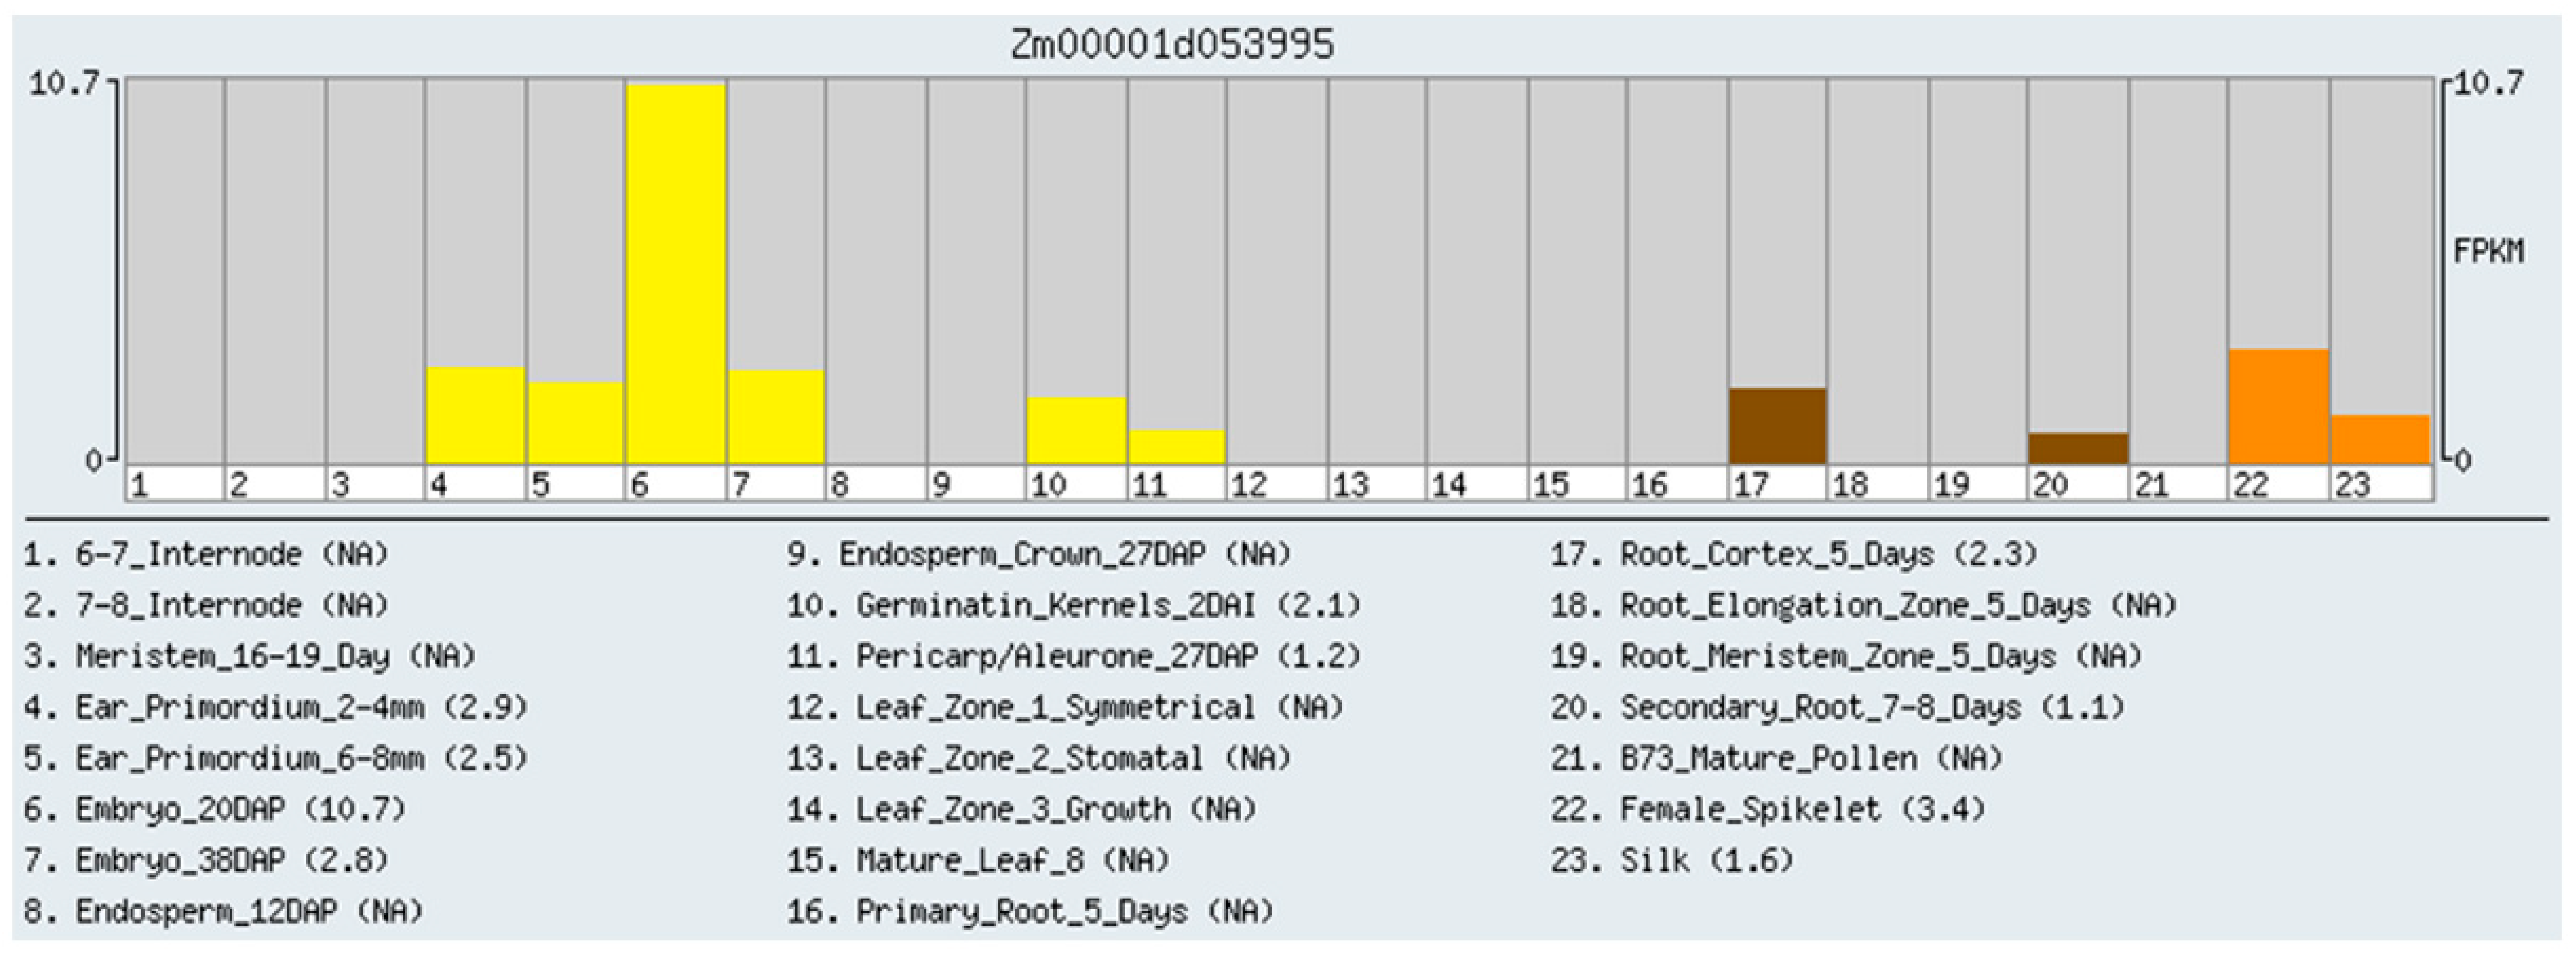Viewport: 2576px width, 955px height.
Task: Click legend entry Leaf_Zone_3_Growth (NA)
Action: [1022, 809]
